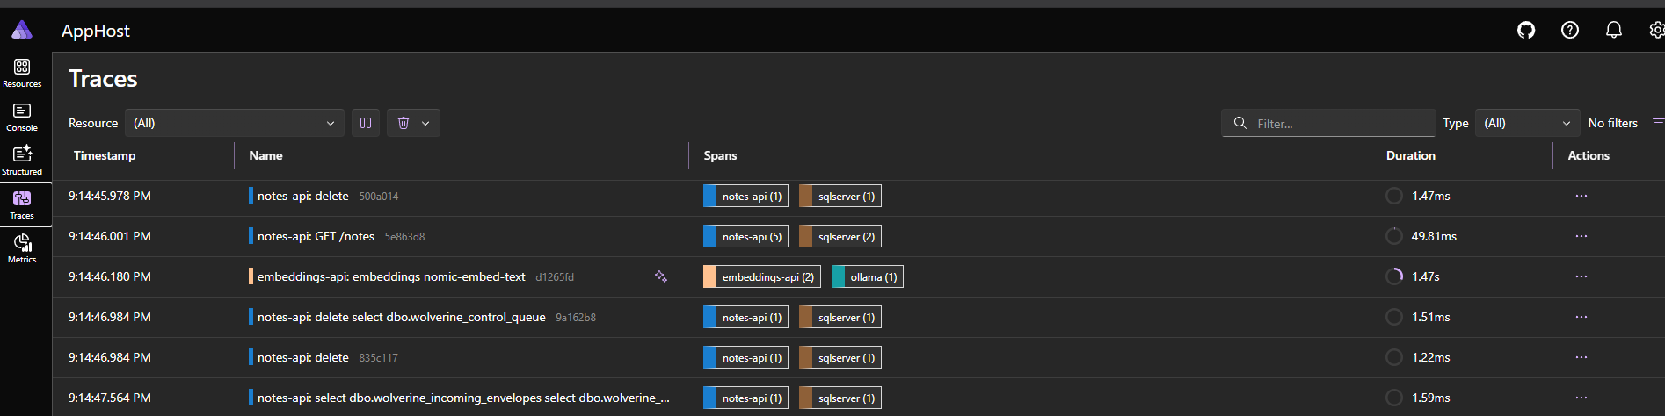Viewport: 1665px width, 416px height.
Task: Click the 1.22ms duration value
Action: click(x=1431, y=357)
